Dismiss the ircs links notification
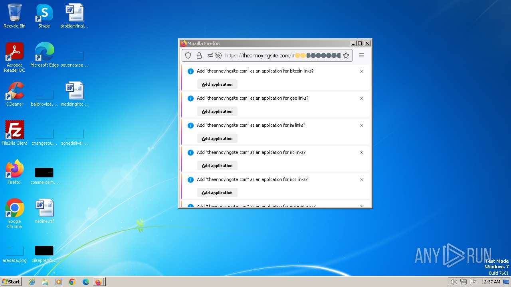Screen dimensions: 511x287 (362, 180)
